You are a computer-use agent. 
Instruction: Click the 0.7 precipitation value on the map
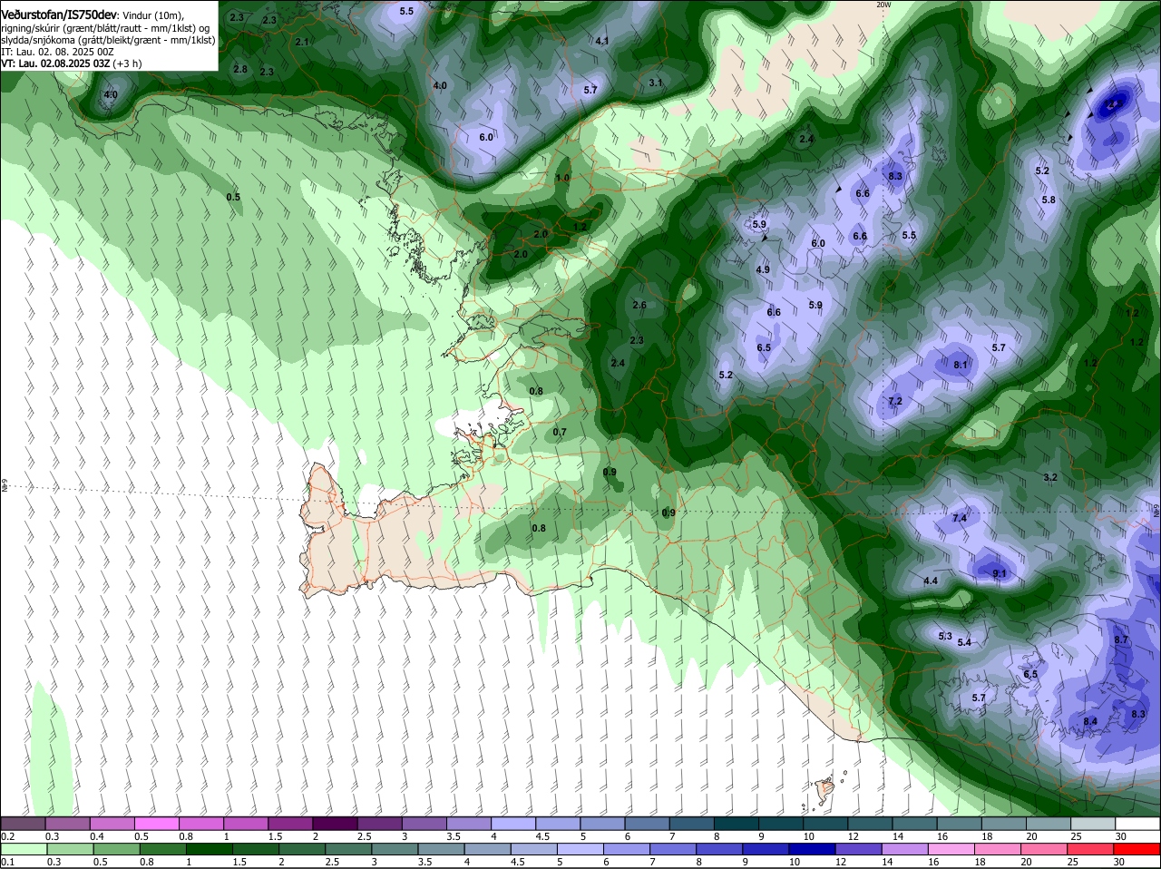point(560,432)
